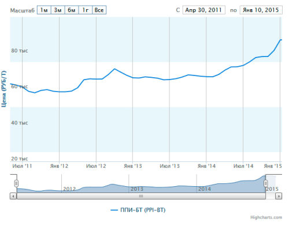This screenshot has height=234, width=289.
Task: Click the Июл '11 date label
Action: pos(22,166)
